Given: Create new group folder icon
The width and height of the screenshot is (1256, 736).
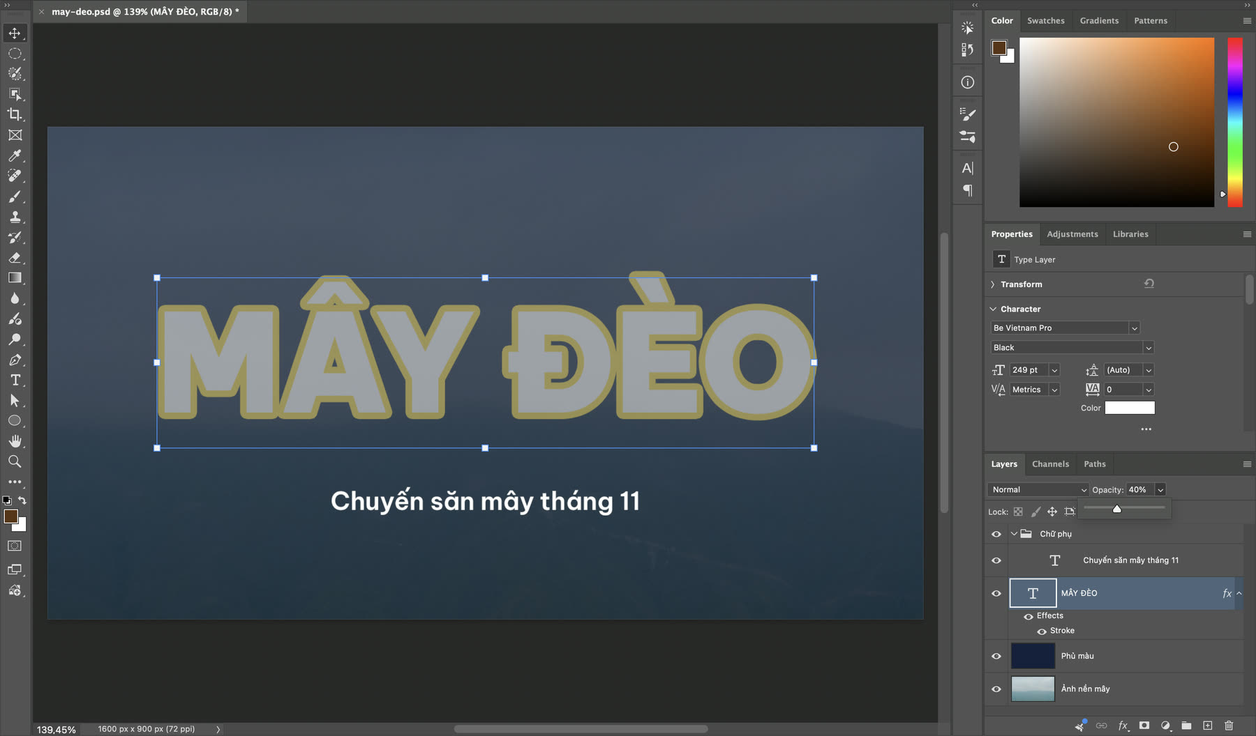Looking at the screenshot, I should [x=1186, y=726].
